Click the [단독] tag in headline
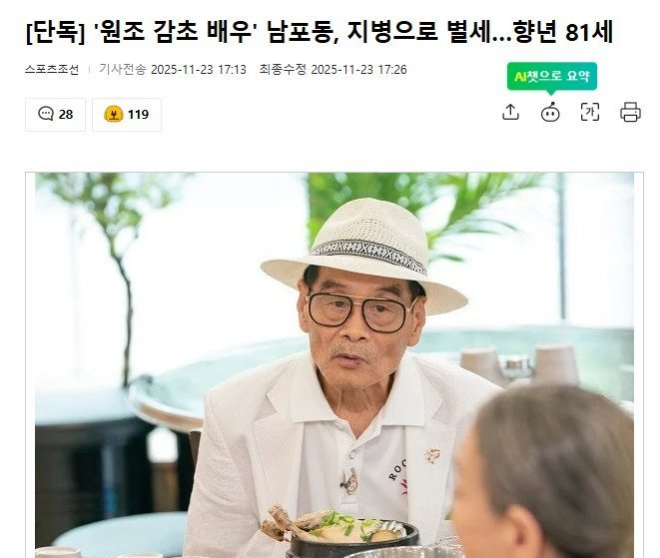The width and height of the screenshot is (660, 558). point(55,32)
